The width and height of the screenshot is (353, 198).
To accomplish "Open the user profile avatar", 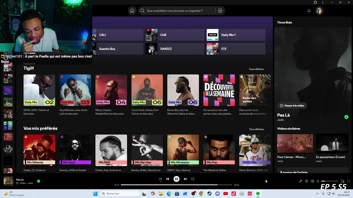I will pyautogui.click(x=319, y=11).
